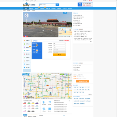Click the blue search button in header
Viewport: 117px width, 117px height.
click(x=58, y=5)
